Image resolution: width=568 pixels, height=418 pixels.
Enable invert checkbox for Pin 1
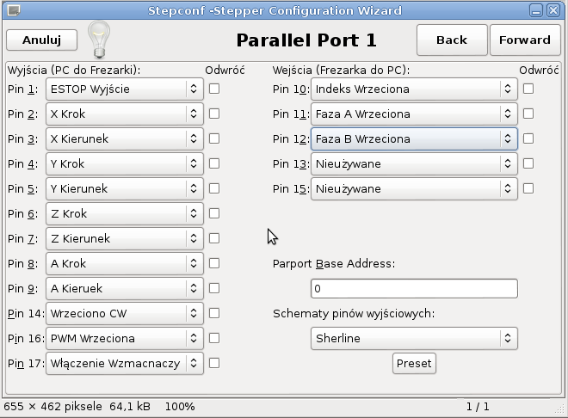tap(214, 89)
